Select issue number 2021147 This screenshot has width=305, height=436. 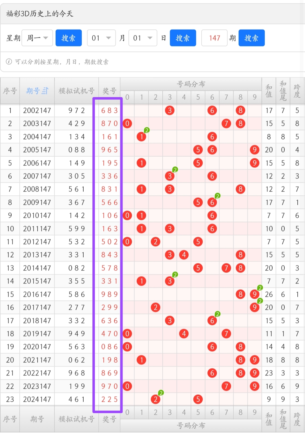37,360
